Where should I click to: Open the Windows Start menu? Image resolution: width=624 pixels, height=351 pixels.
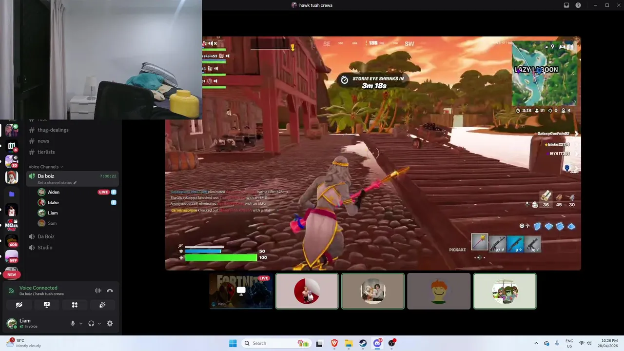click(x=233, y=343)
